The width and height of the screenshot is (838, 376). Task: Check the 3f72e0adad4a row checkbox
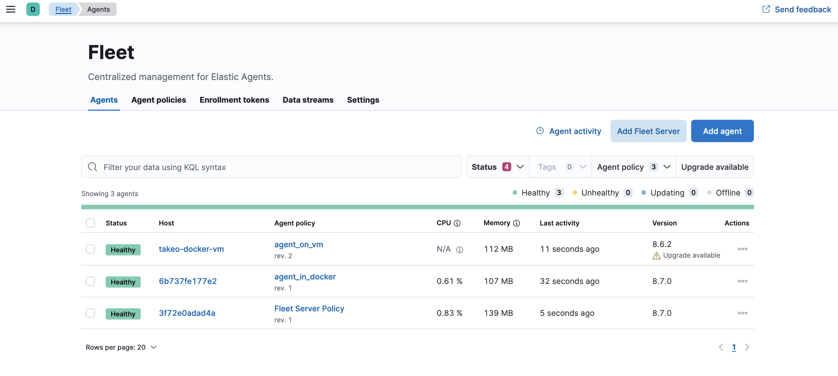click(x=90, y=313)
